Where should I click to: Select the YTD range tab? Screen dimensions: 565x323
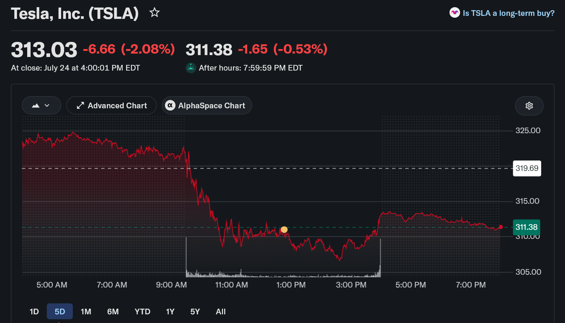[143, 312]
